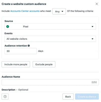Click the Include more people button
Screen dimensions: 101x102
[x=16, y=64]
